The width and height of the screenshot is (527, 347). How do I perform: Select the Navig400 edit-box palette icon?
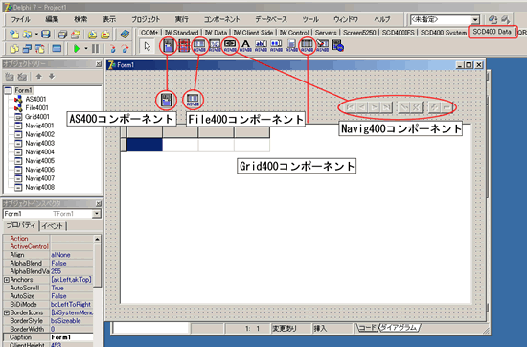(x=230, y=45)
